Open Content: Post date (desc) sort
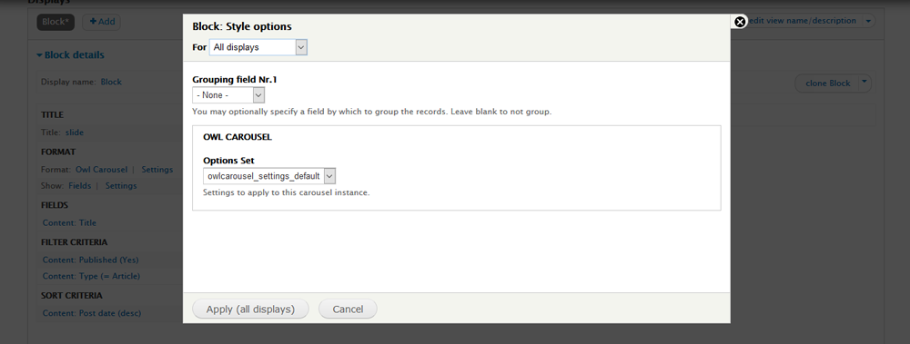 coord(92,313)
